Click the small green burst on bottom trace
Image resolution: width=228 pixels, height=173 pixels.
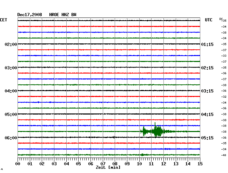coord(142,155)
